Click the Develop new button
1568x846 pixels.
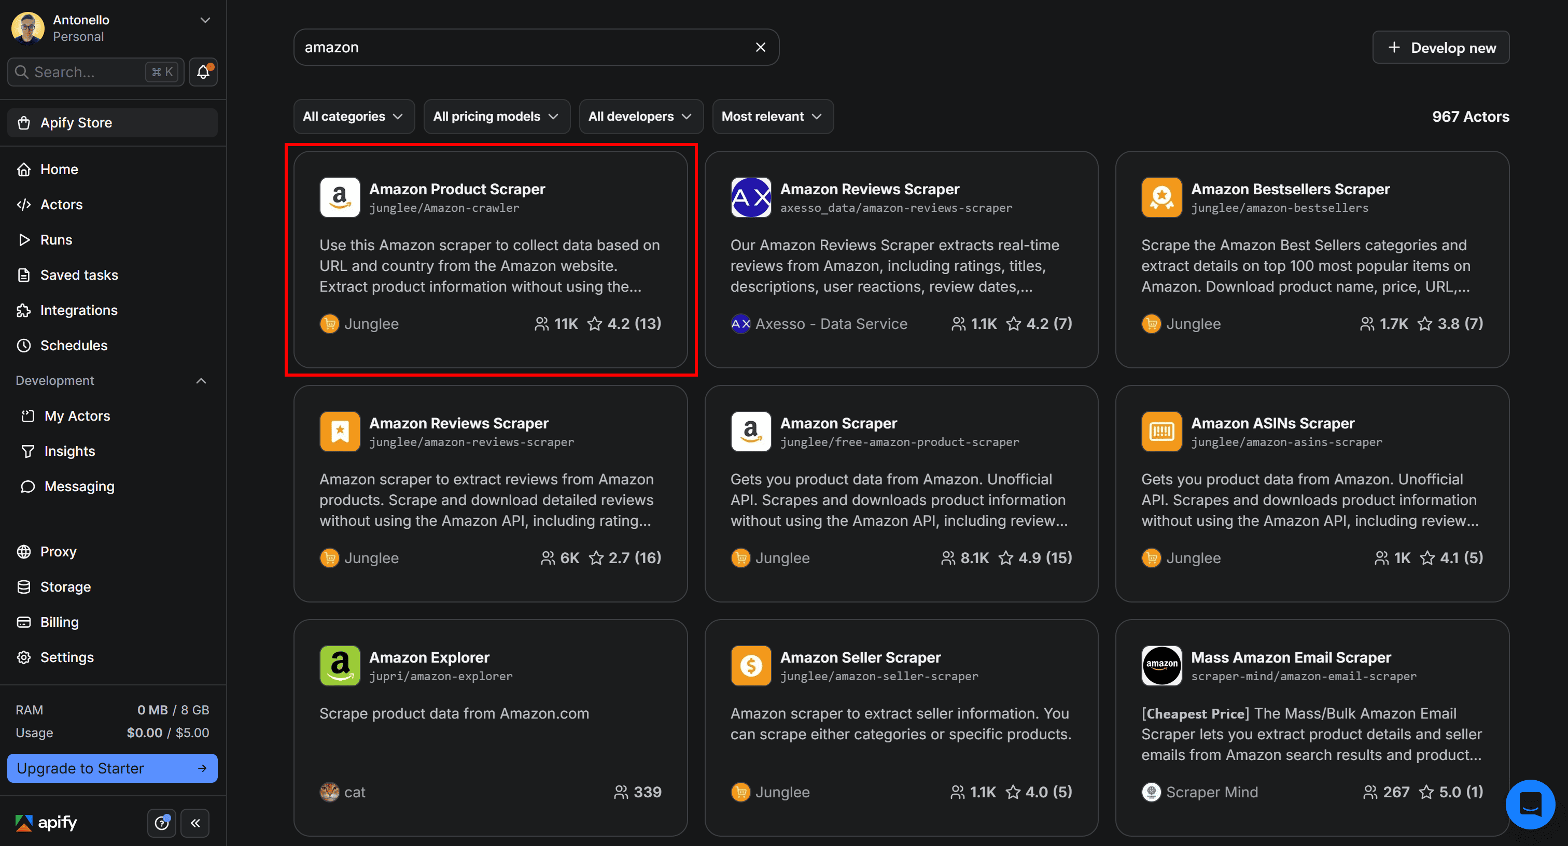click(1440, 47)
